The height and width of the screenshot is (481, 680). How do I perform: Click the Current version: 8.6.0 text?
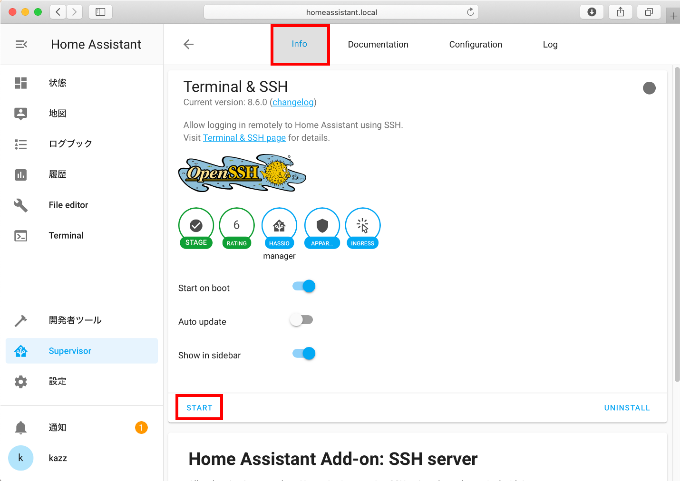(225, 102)
